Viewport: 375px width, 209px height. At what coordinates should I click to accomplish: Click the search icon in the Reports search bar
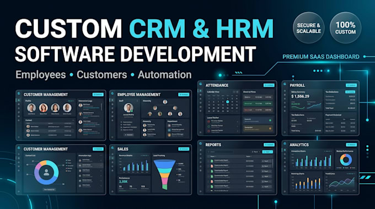pos(208,152)
